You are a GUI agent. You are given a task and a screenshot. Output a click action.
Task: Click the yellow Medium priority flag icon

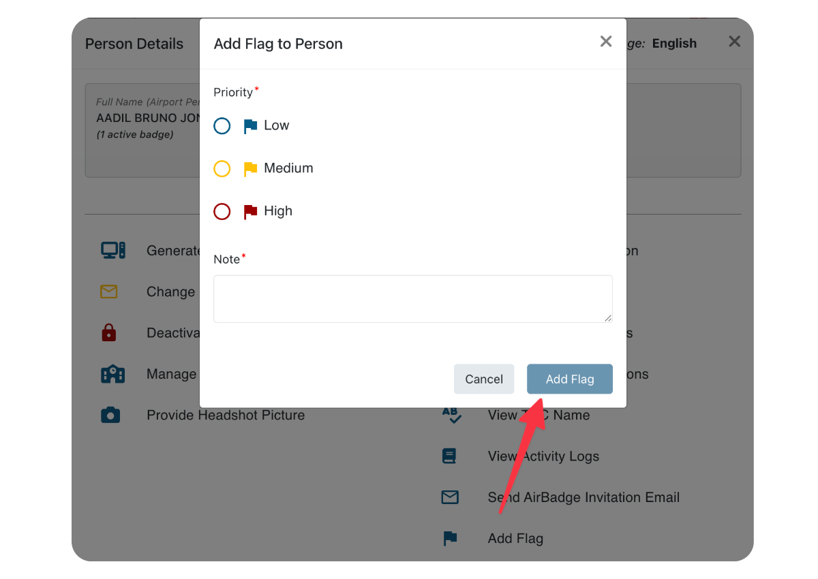point(250,169)
